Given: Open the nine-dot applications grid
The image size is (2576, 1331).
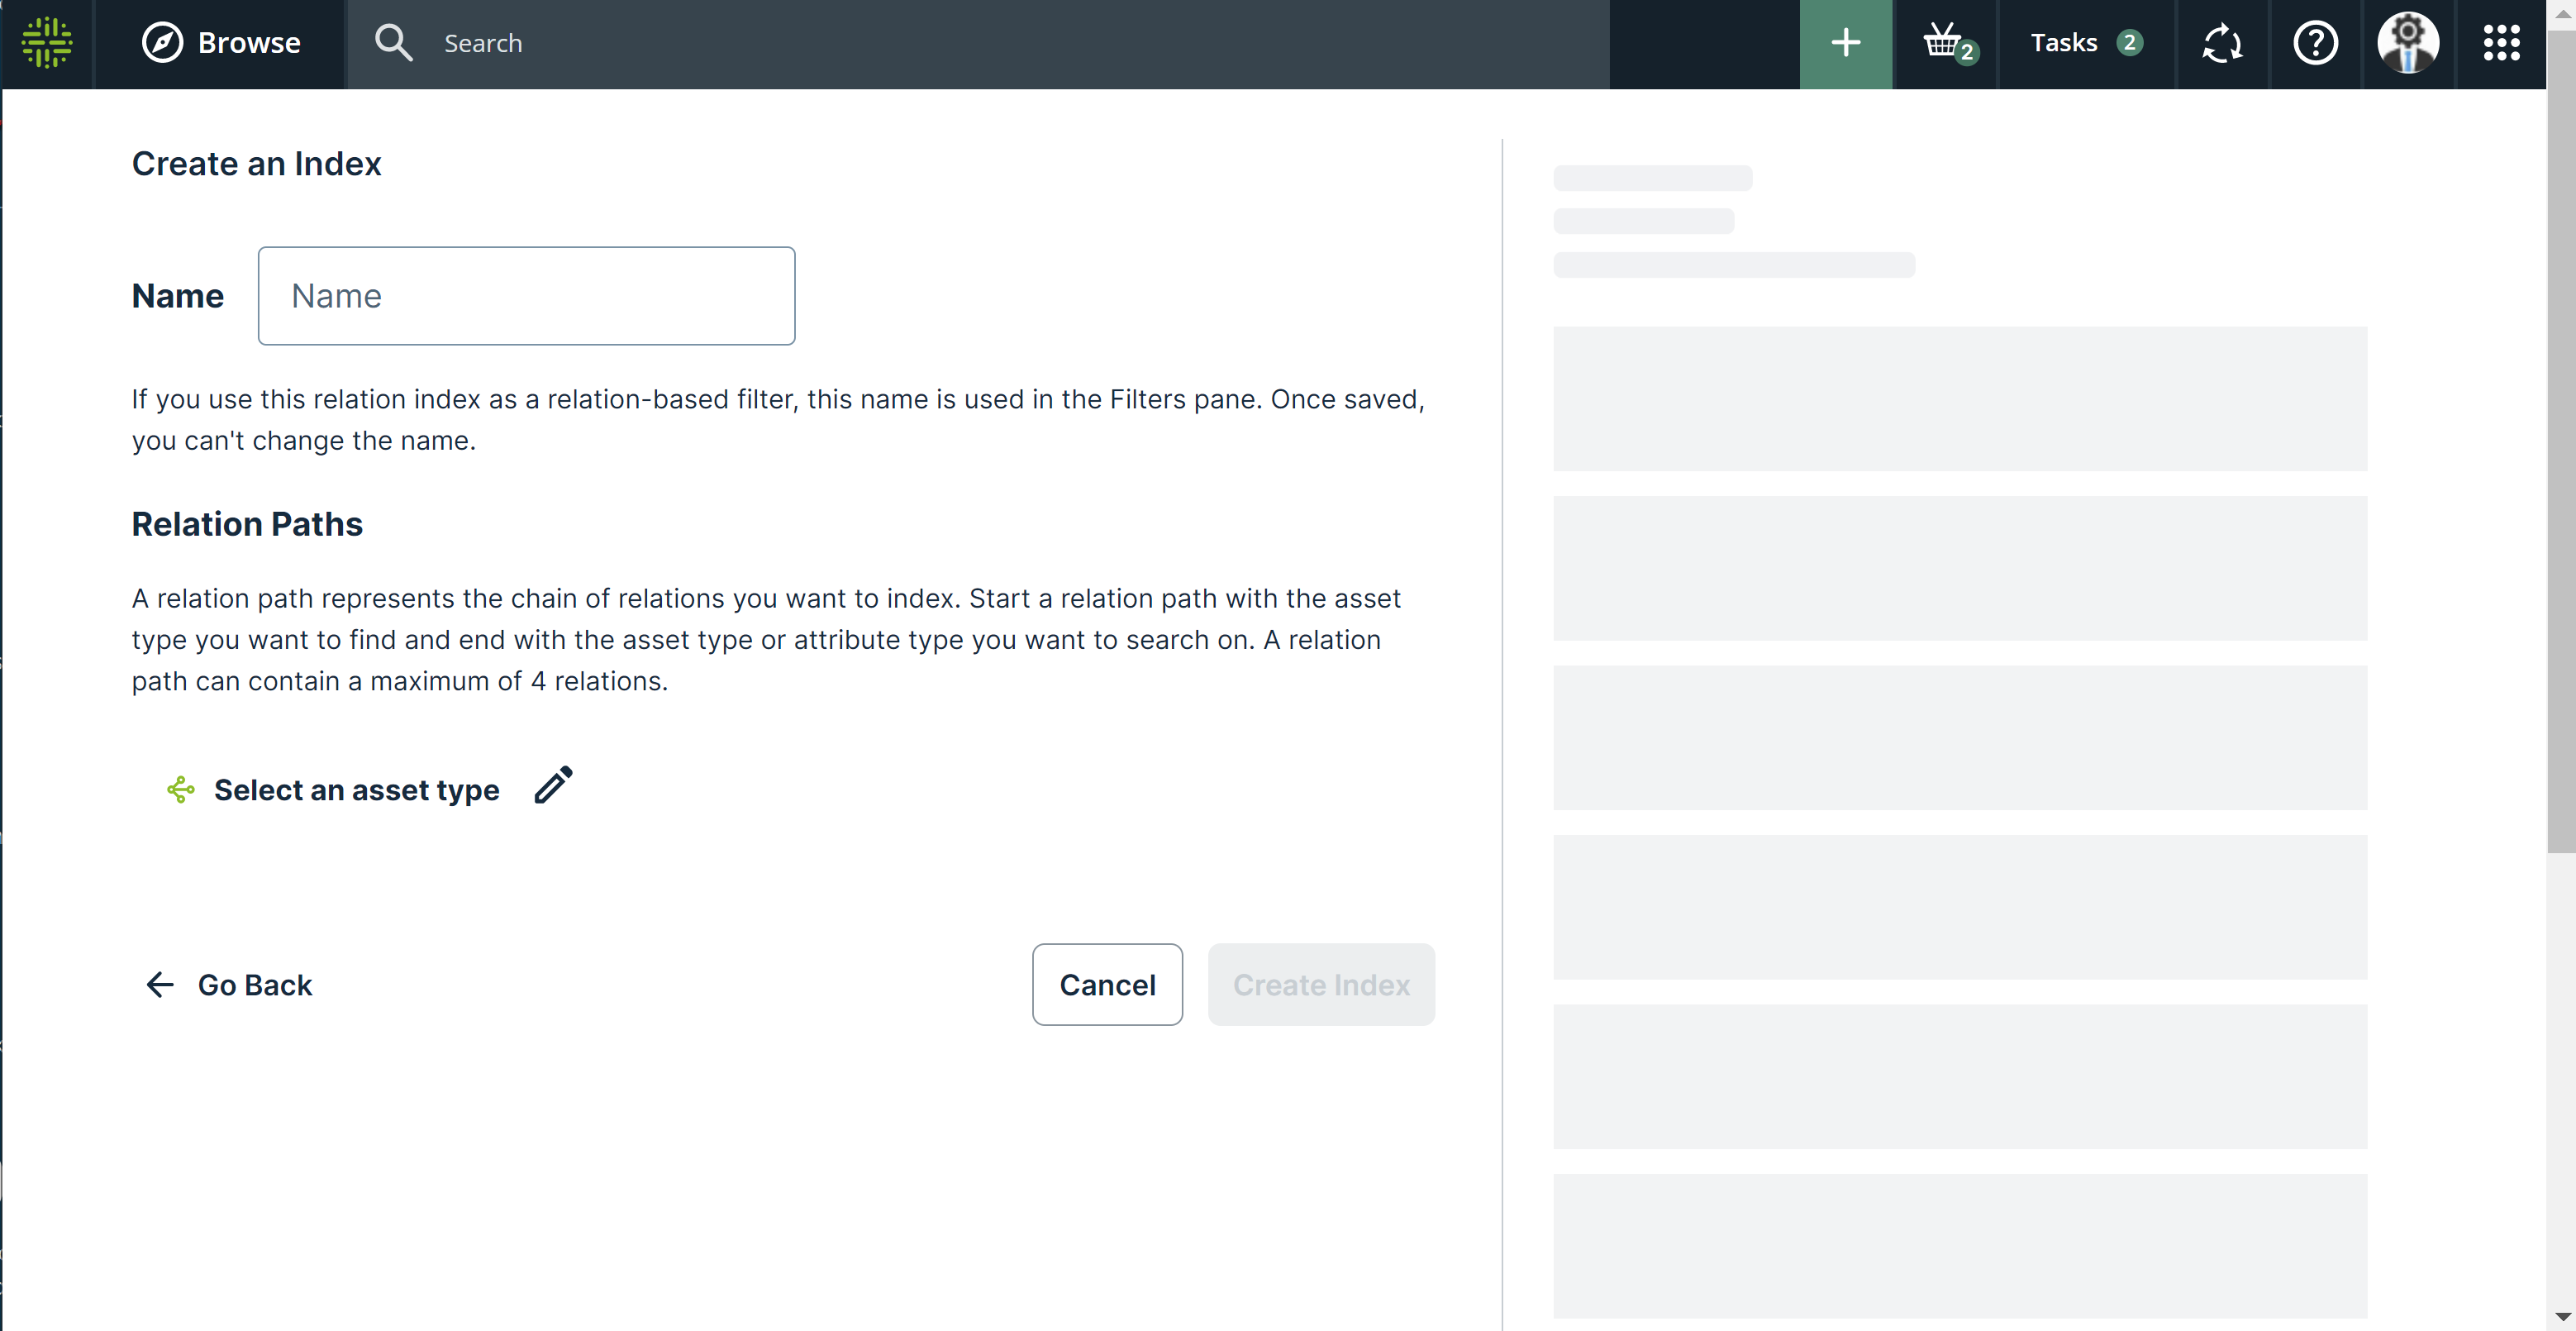Looking at the screenshot, I should coord(2501,43).
